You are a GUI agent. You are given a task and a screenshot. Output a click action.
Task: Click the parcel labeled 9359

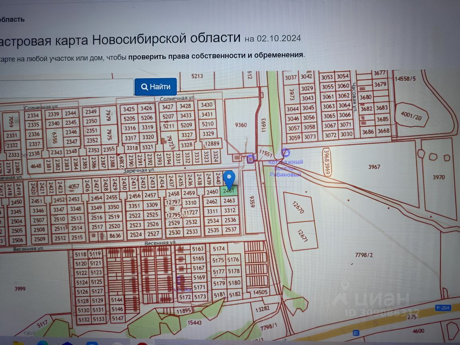252,202
